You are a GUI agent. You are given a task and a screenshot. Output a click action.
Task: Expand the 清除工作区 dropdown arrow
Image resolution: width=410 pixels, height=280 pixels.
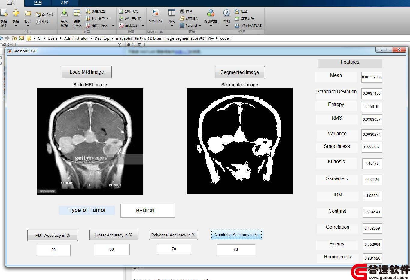[x=113, y=26]
